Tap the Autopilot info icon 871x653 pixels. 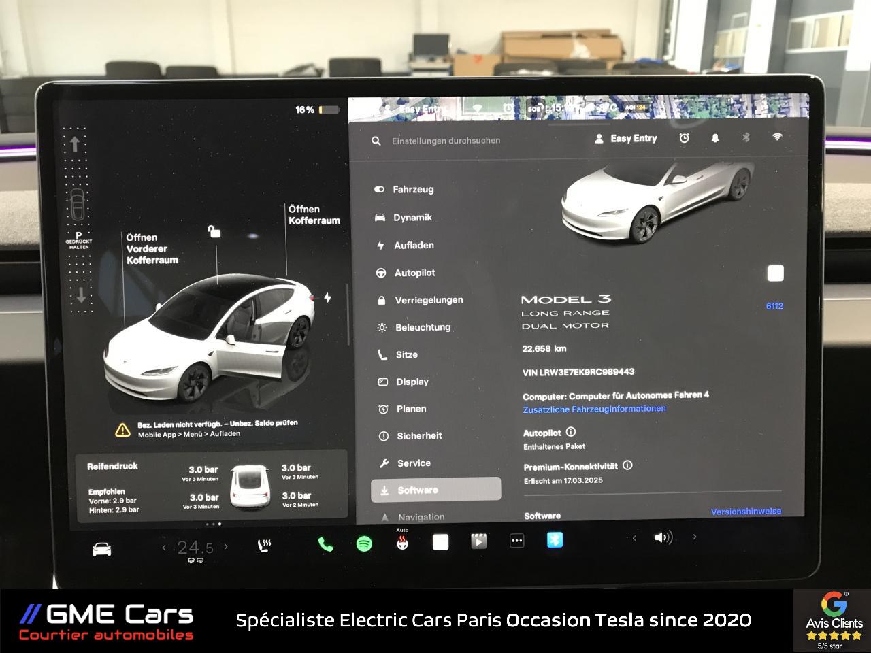pyautogui.click(x=571, y=432)
